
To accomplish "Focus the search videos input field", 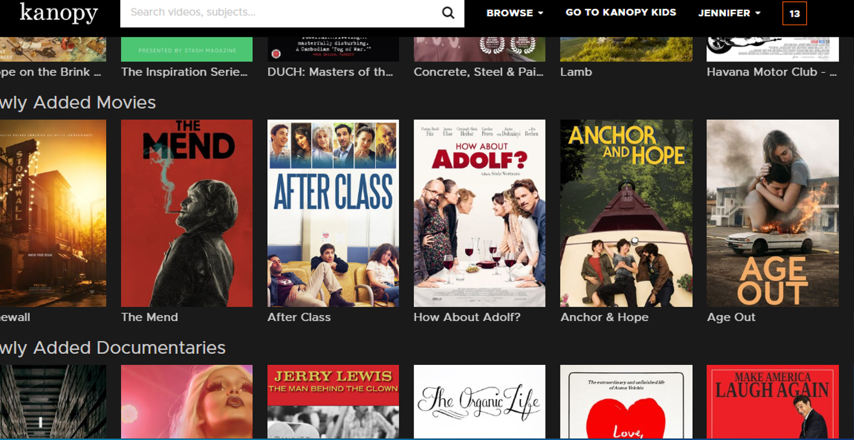I will (x=292, y=13).
